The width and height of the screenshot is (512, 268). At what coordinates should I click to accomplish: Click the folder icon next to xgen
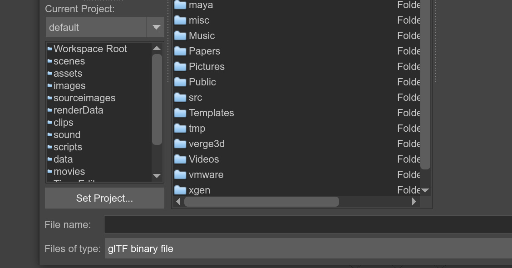tap(180, 190)
